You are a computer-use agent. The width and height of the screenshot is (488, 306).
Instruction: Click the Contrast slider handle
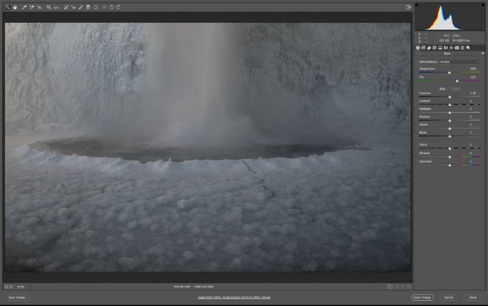click(450, 105)
